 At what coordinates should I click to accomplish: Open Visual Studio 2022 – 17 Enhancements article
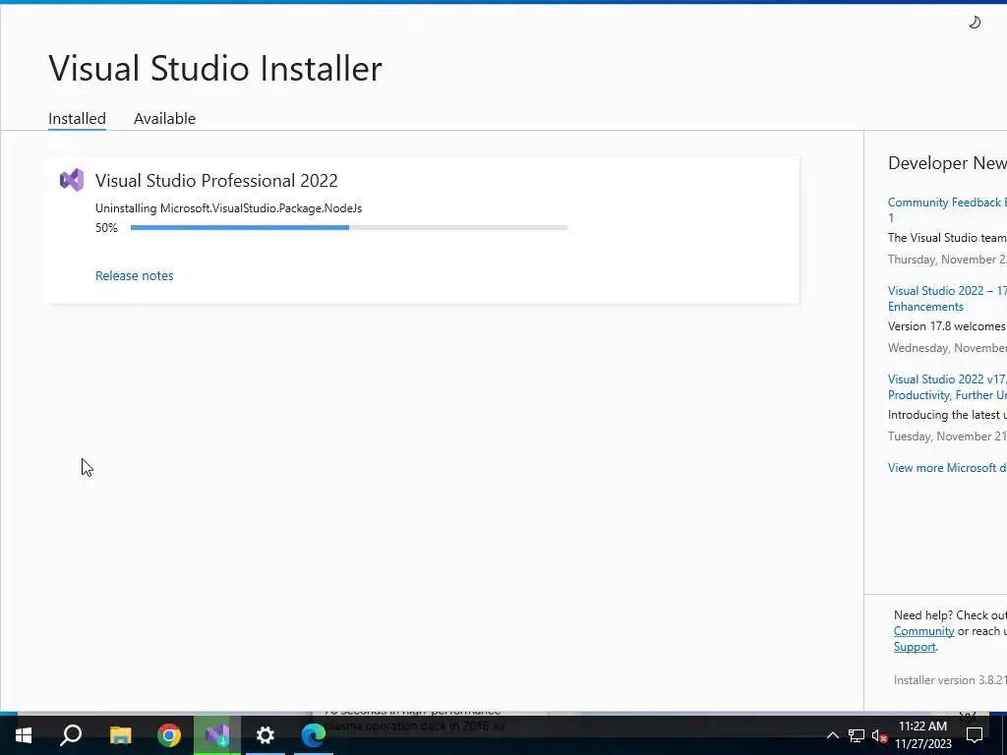point(947,299)
